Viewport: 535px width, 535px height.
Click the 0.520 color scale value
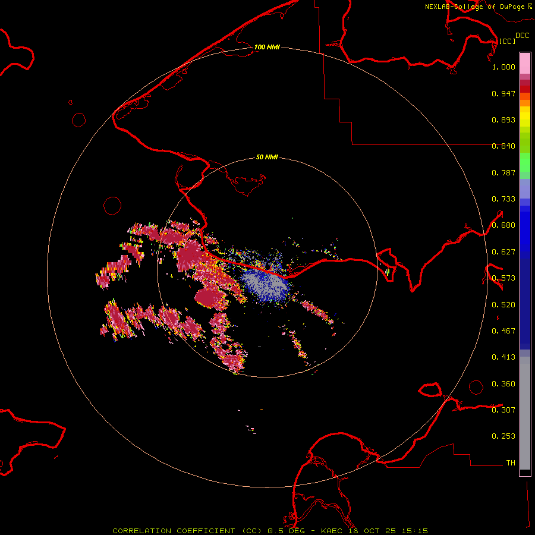[x=503, y=305]
